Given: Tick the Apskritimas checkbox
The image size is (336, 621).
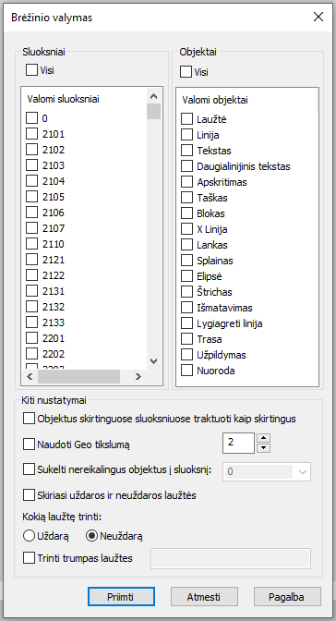Looking at the screenshot, I should (x=186, y=182).
